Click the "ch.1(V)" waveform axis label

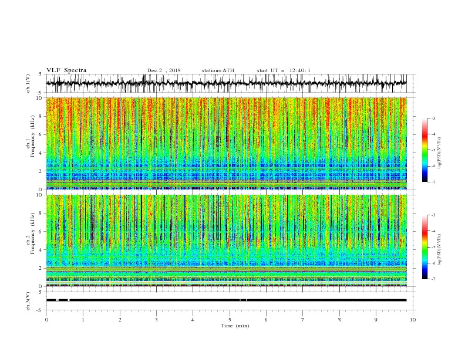coord(28,83)
